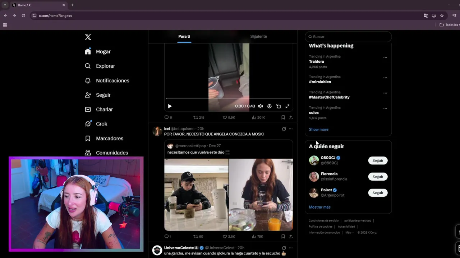The width and height of the screenshot is (460, 258).
Task: View stats of video post 201K
Action: pos(258,117)
